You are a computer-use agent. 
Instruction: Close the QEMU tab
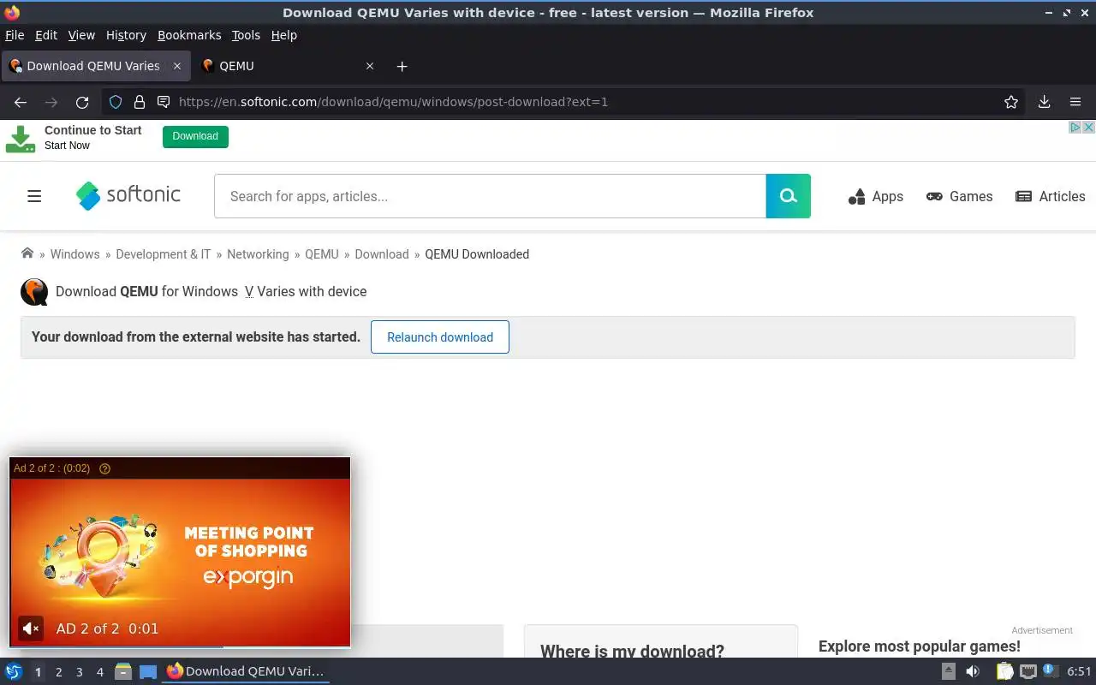click(x=370, y=66)
